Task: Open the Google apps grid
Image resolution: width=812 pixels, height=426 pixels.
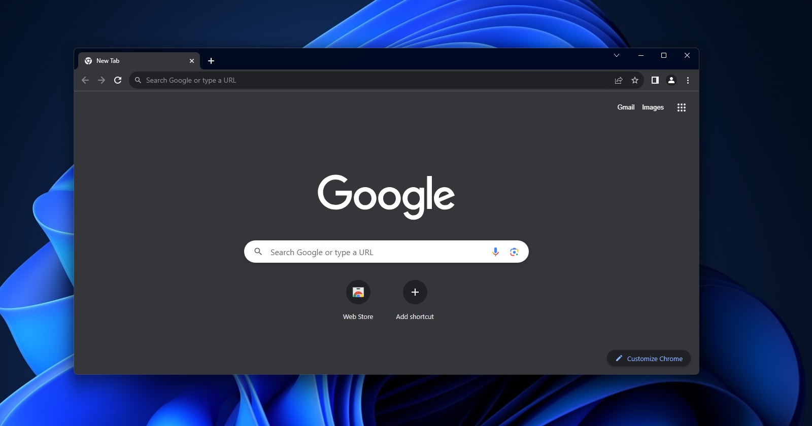Action: [x=682, y=108]
